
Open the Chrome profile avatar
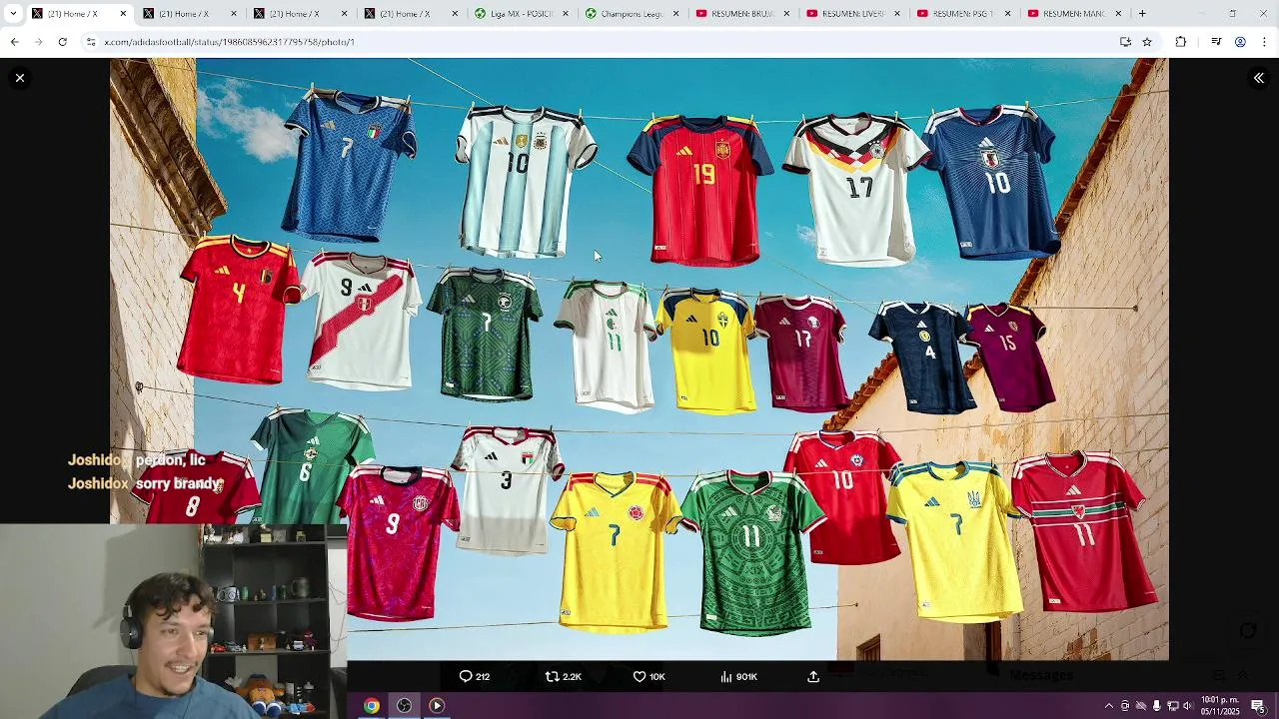(x=1240, y=42)
